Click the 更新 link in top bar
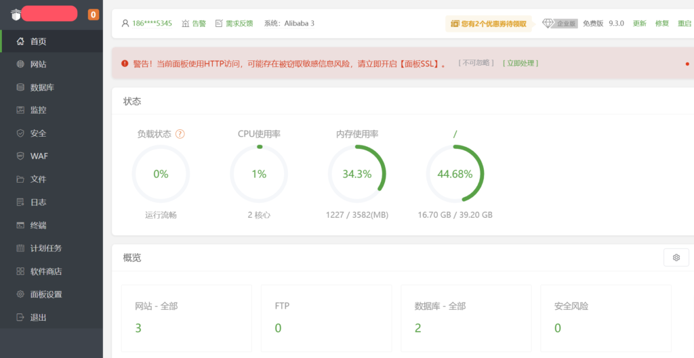The width and height of the screenshot is (694, 358). [639, 23]
